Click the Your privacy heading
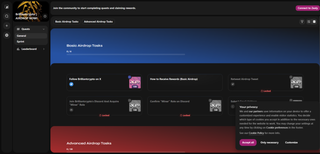 [248, 107]
